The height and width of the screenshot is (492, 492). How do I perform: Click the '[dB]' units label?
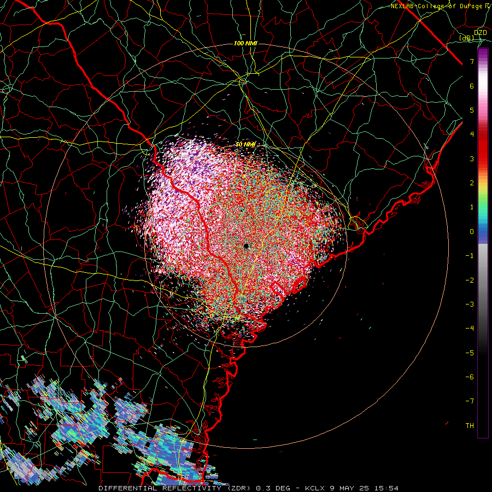(467, 38)
